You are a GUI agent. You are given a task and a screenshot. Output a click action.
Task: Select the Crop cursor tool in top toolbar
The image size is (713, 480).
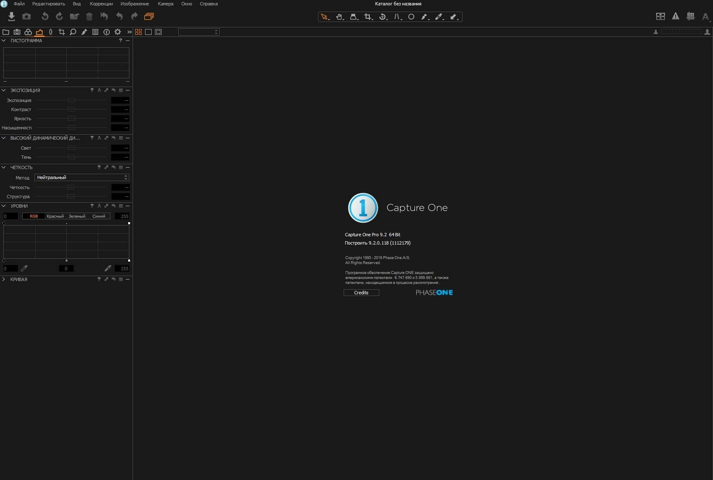point(368,17)
